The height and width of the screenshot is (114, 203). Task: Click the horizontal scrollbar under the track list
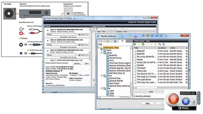click(x=160, y=88)
